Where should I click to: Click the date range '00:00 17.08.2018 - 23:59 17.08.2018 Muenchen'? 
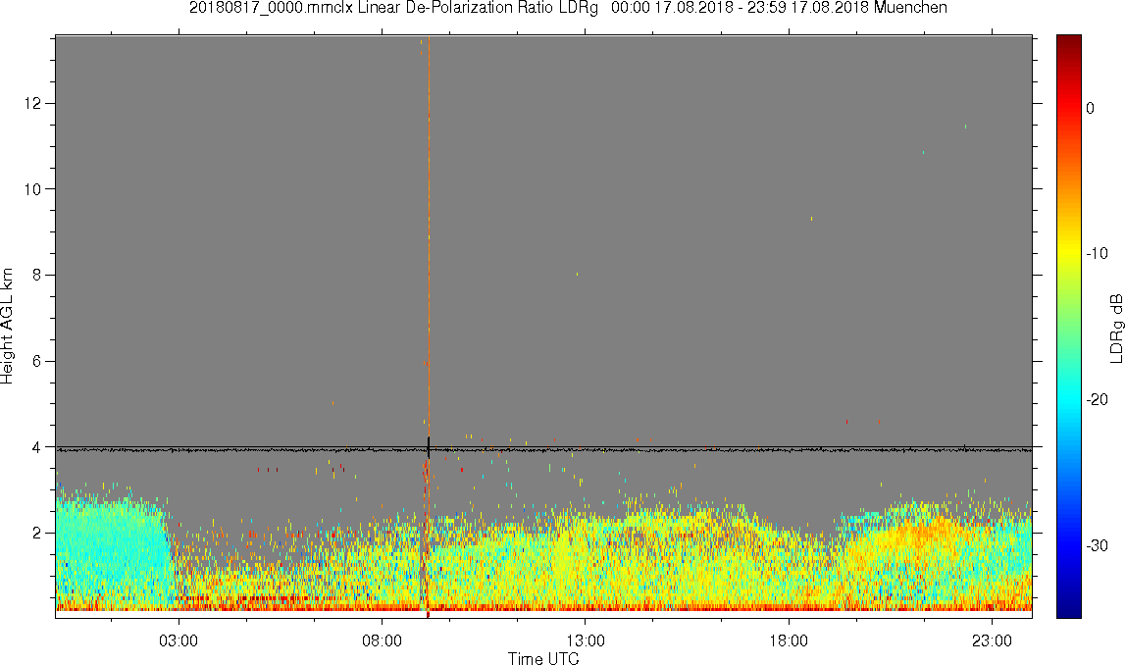779,8
